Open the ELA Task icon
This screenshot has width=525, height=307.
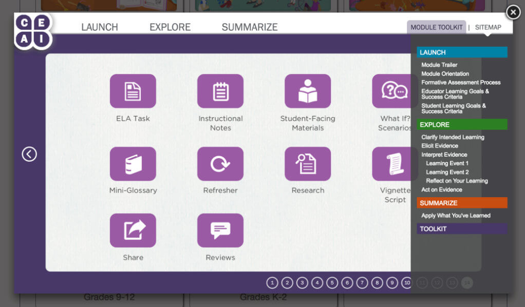pos(133,91)
